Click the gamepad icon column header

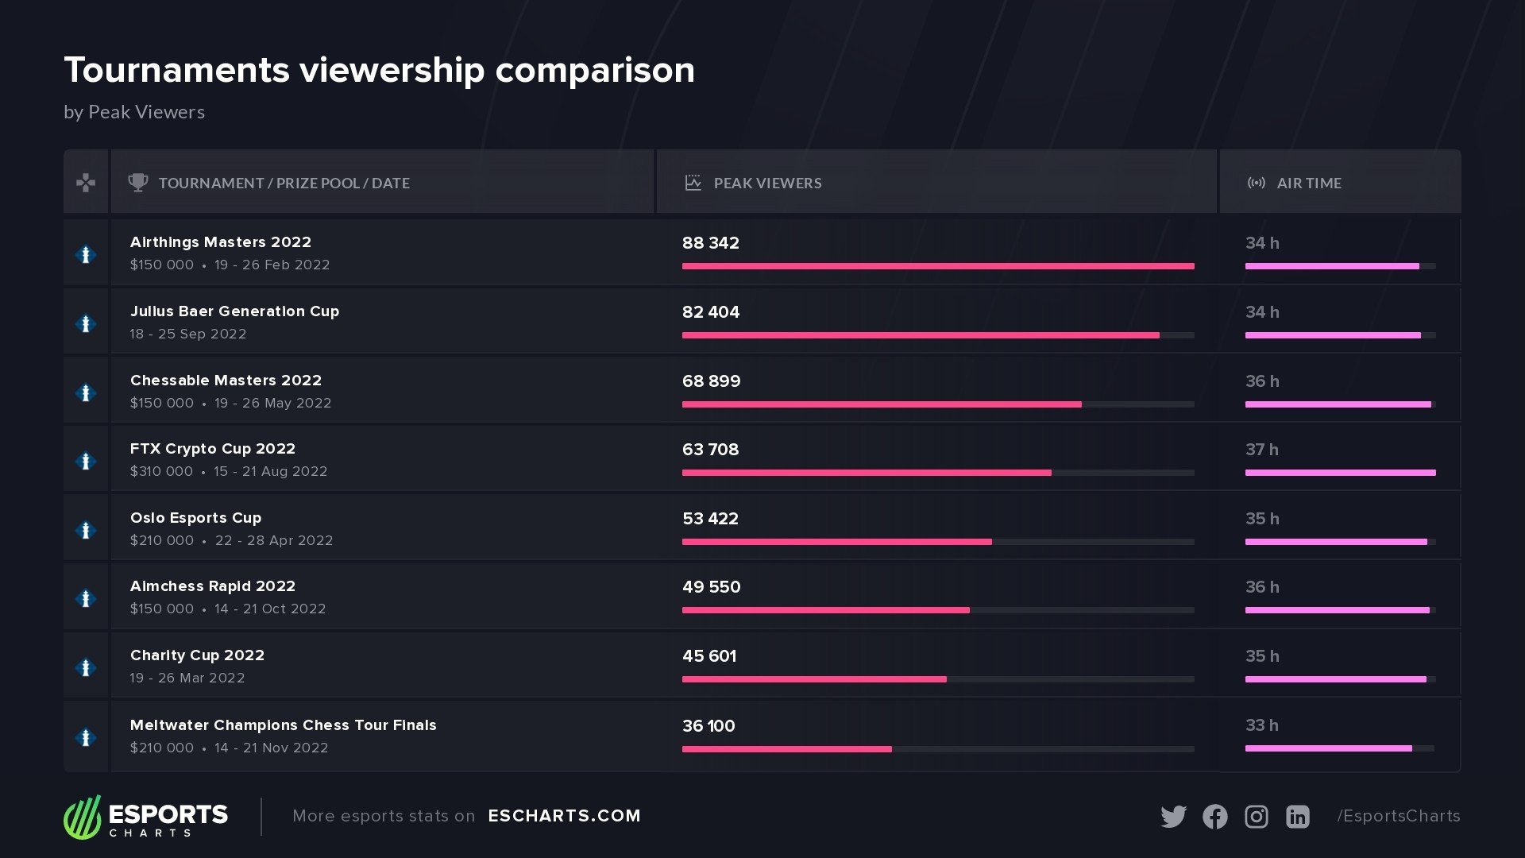point(86,183)
